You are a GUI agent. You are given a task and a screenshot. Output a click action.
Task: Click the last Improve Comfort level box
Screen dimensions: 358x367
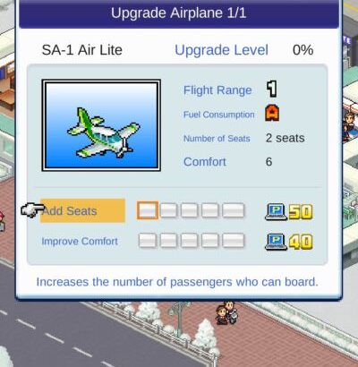click(x=234, y=241)
